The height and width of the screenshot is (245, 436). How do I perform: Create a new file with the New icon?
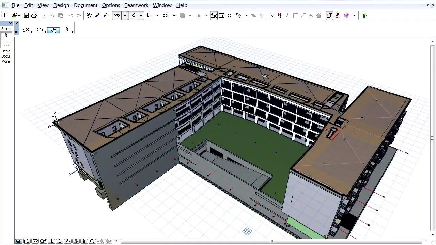point(6,15)
